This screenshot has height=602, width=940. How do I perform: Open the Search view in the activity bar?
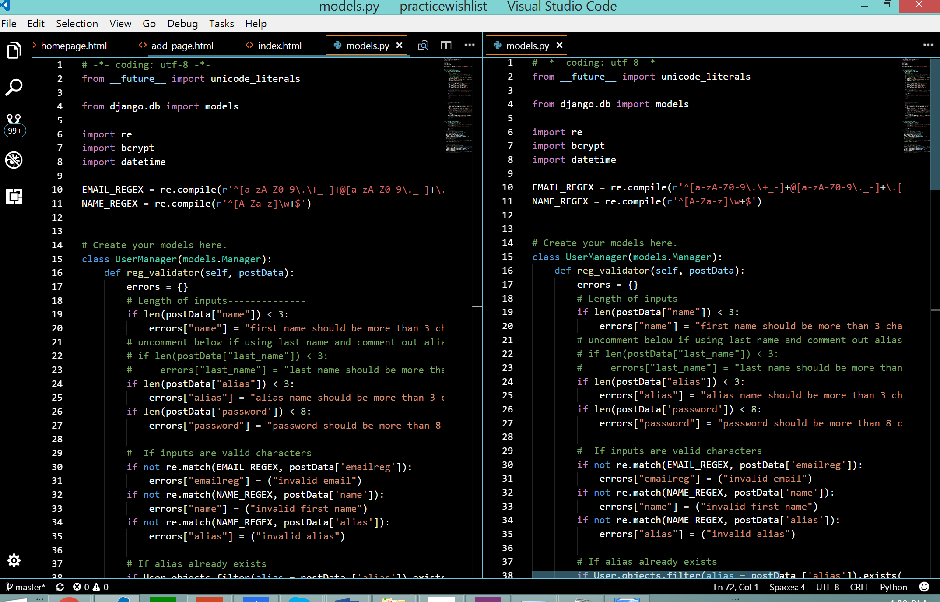coord(14,87)
